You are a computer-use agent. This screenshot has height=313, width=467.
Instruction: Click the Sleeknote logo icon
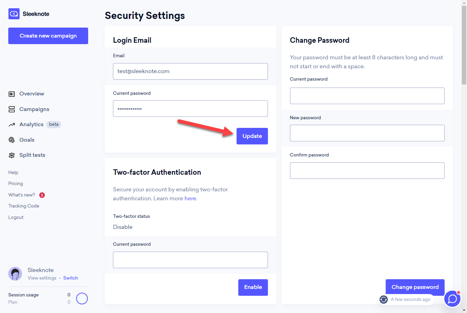pyautogui.click(x=14, y=14)
